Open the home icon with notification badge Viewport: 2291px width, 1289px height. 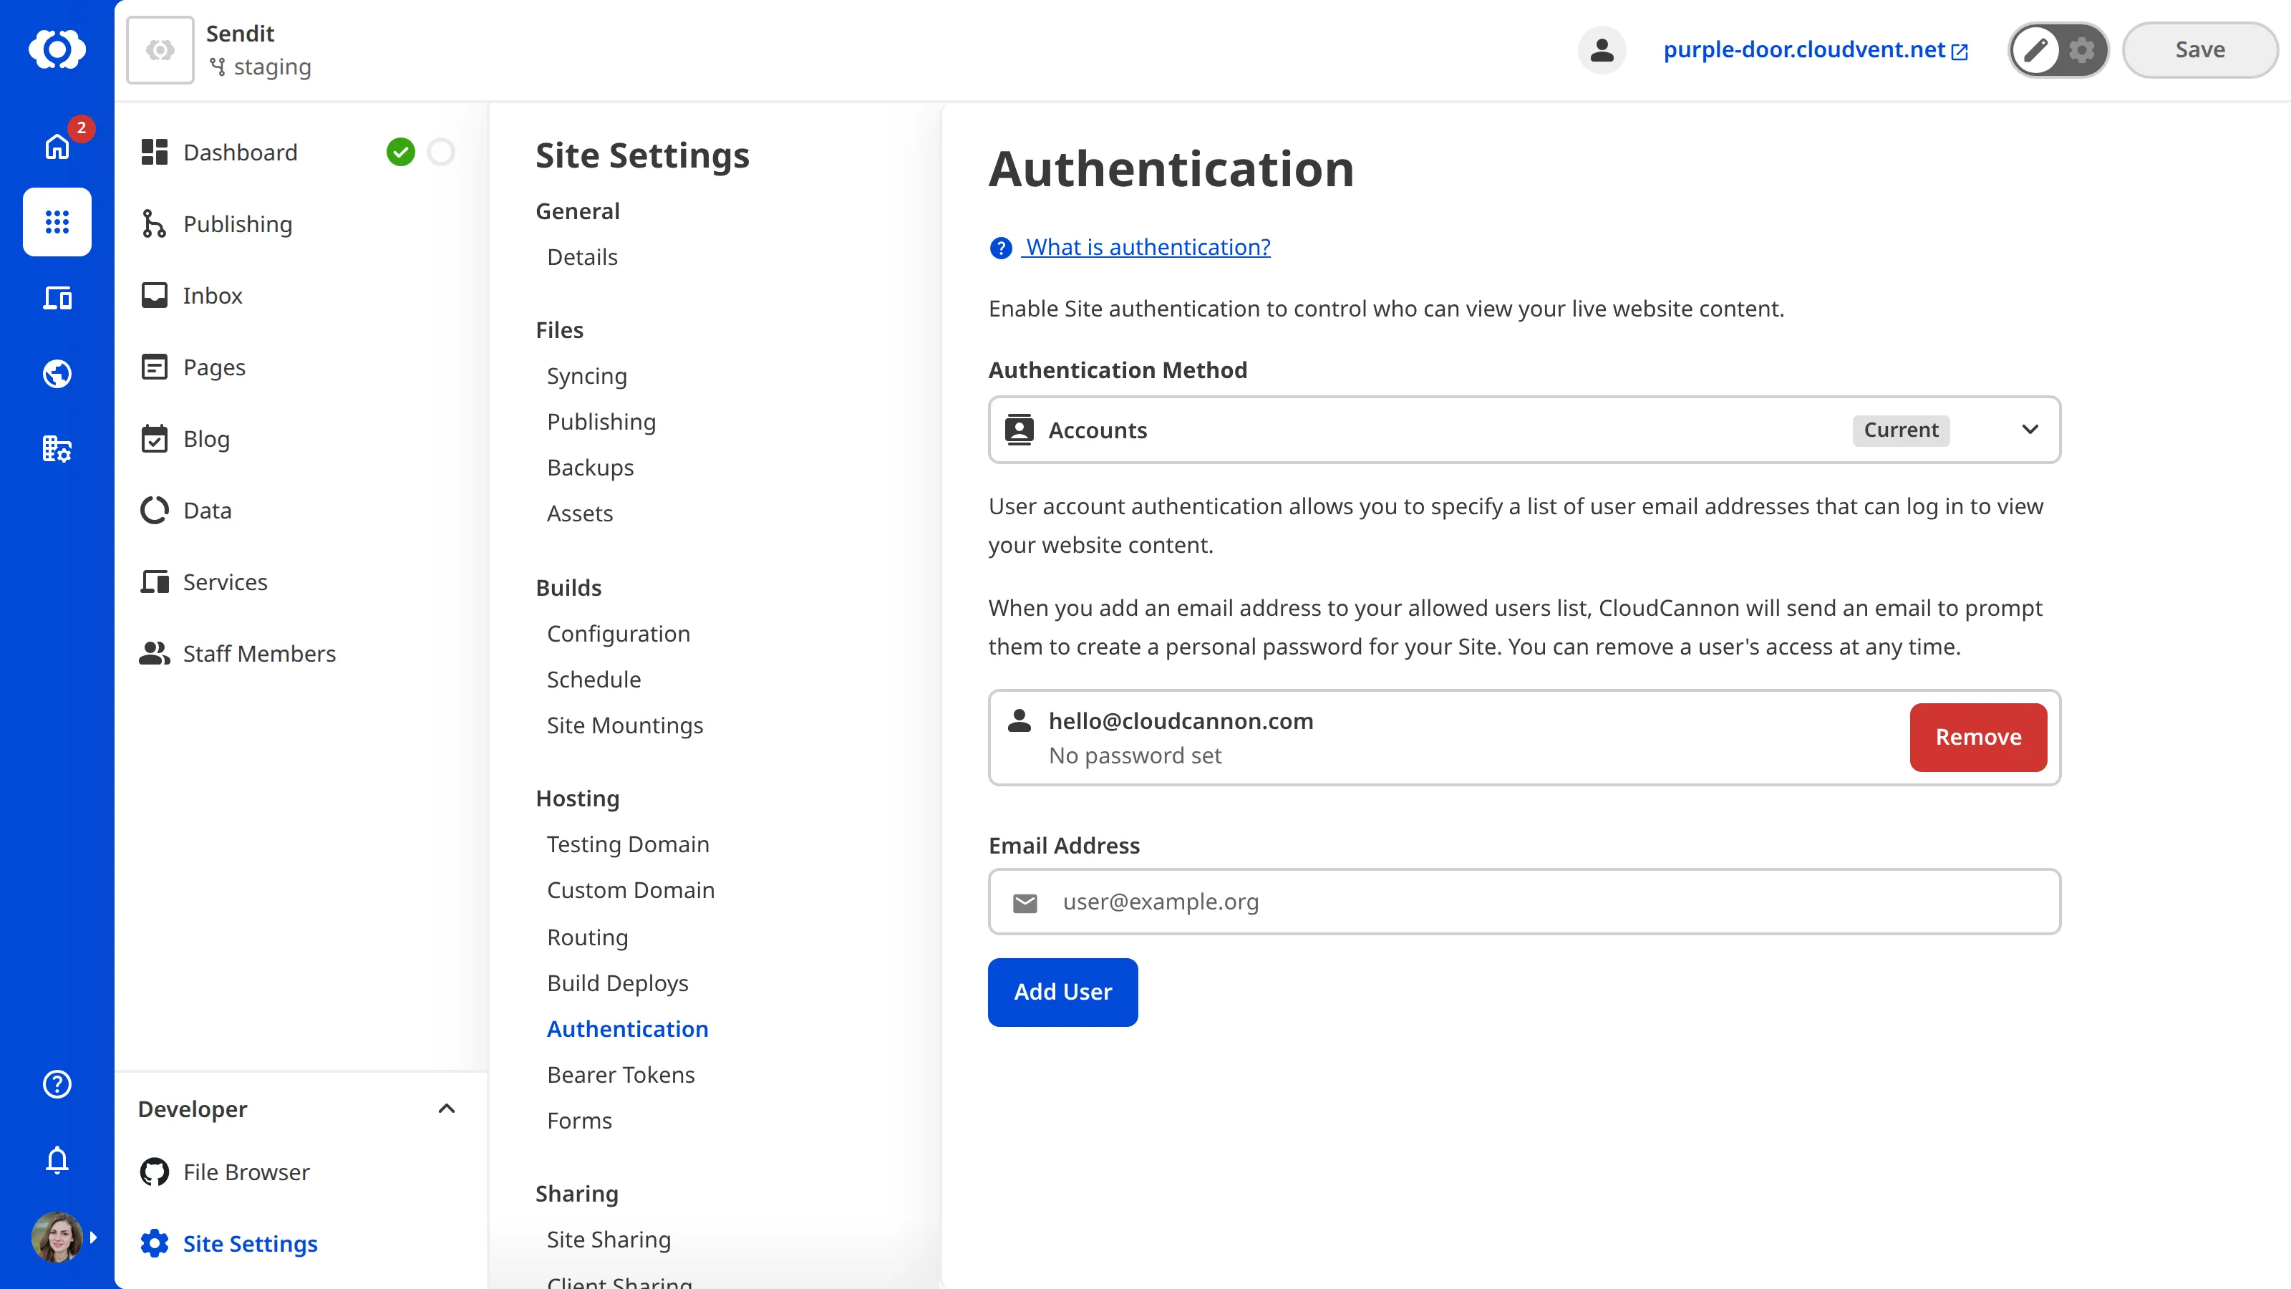pyautogui.click(x=57, y=146)
